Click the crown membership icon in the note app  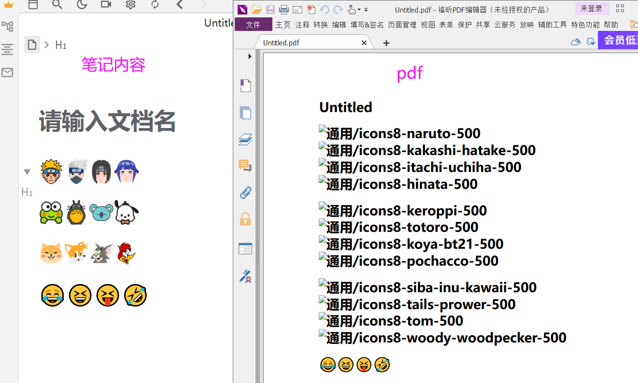[x=8, y=4]
